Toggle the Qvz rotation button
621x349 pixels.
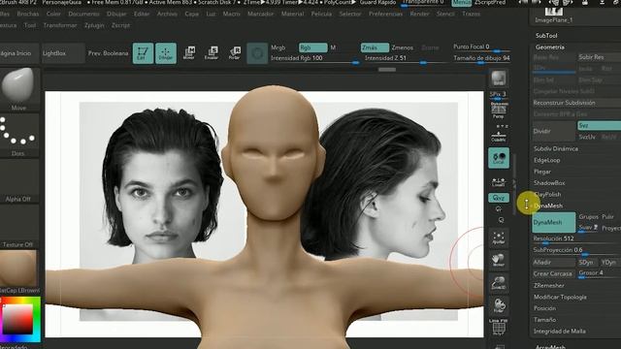pos(499,198)
